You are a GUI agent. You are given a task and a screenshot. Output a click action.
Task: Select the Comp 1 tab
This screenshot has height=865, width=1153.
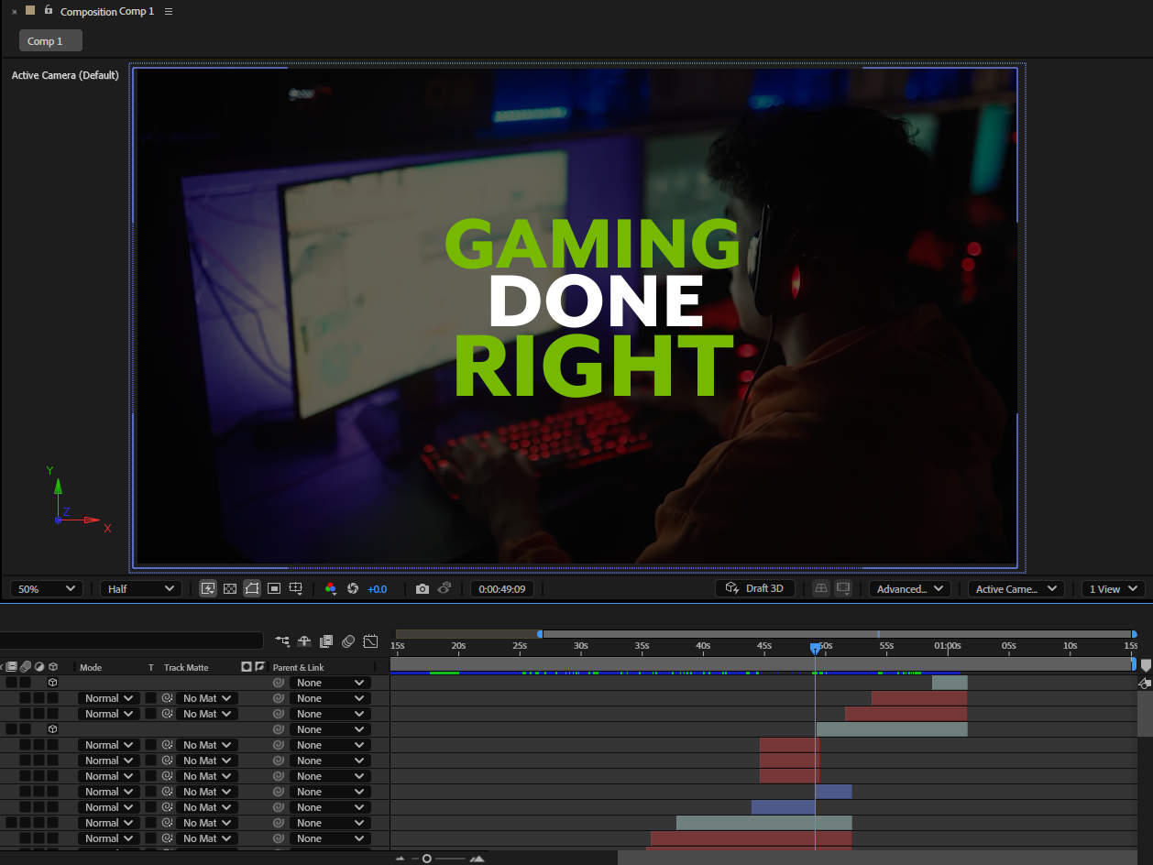[x=50, y=41]
